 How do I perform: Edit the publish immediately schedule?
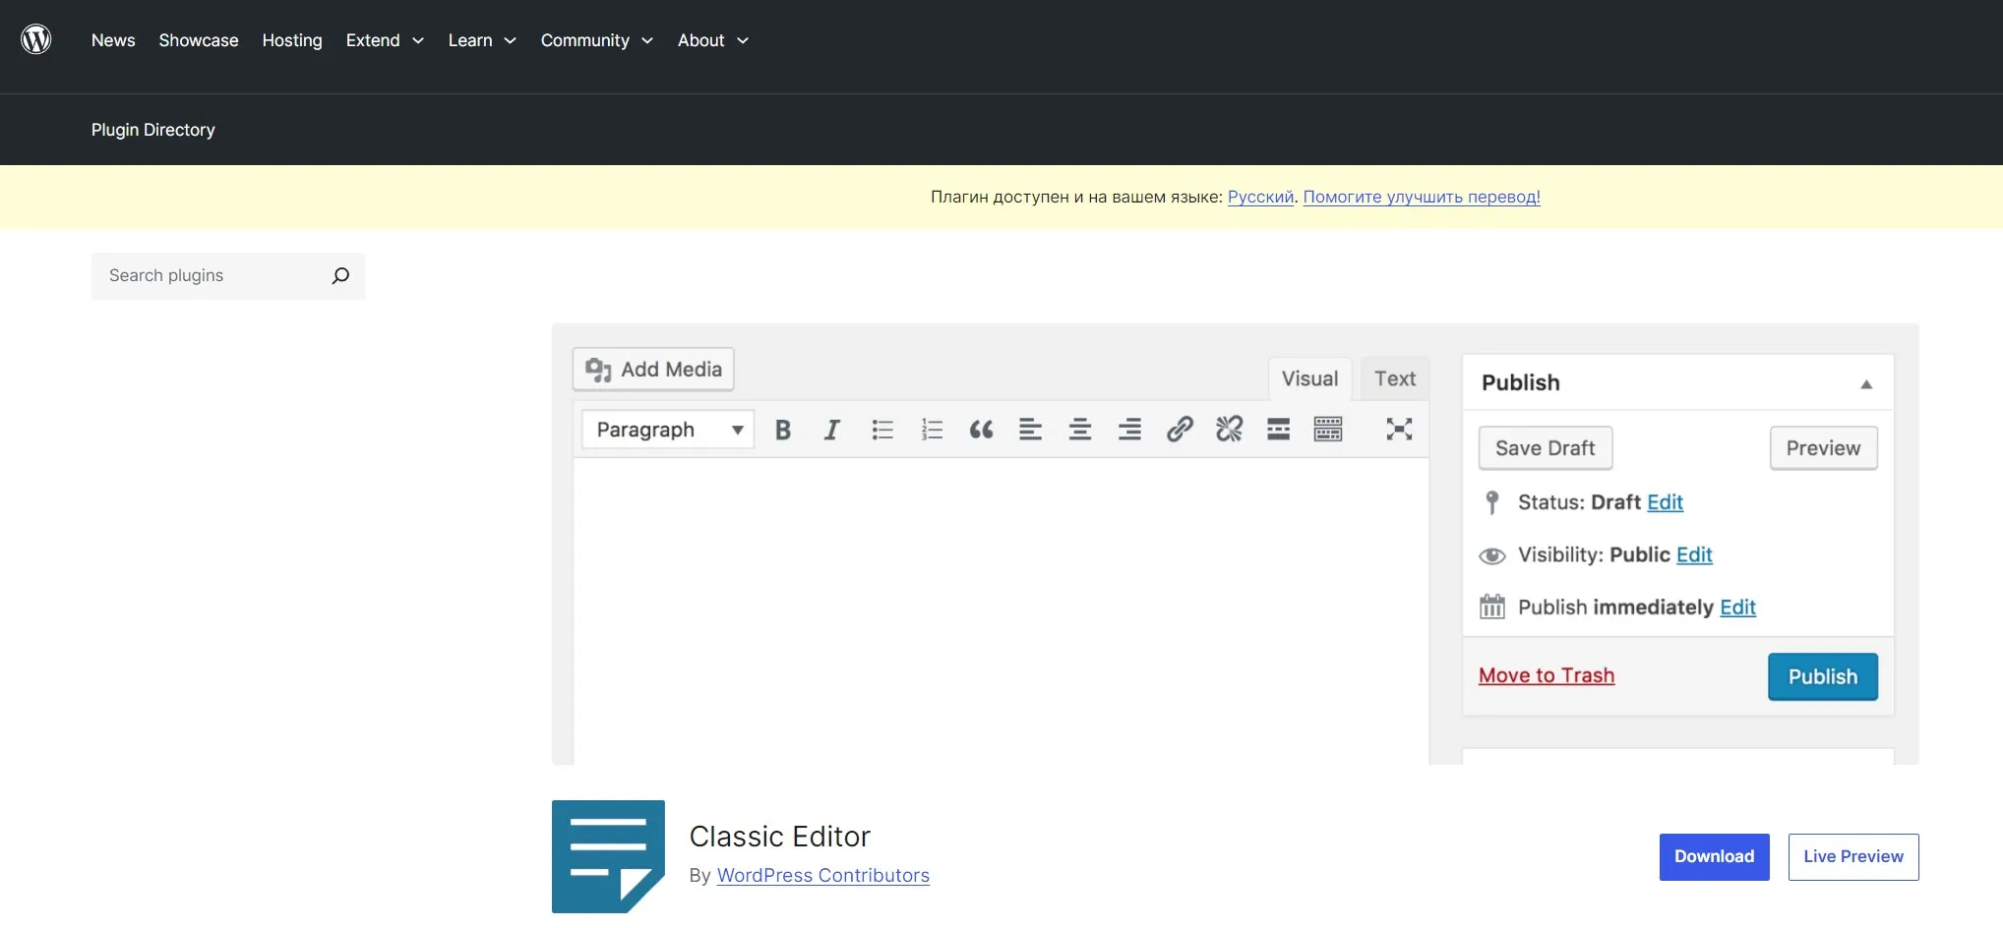click(1737, 607)
